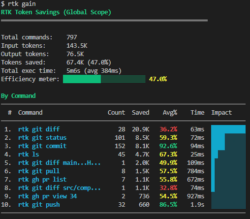The width and height of the screenshot is (250, 219).
Task: Click the green 86.5% average for git push
Action: (168, 205)
